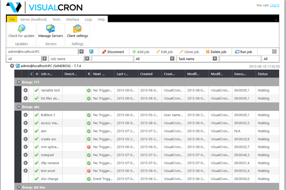Click Edit job in toolbar
This screenshot has width=286, height=190.
164,52
